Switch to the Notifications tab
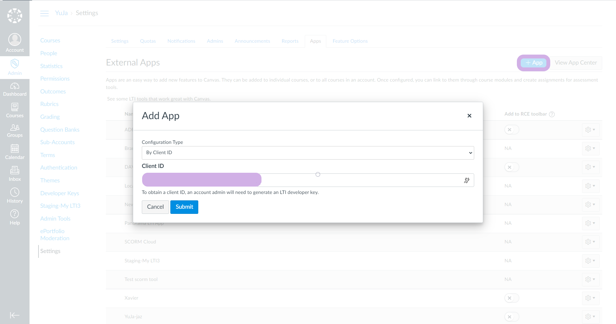The image size is (616, 324). pos(181,41)
